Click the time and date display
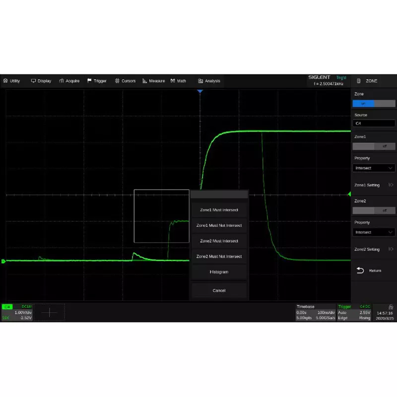This screenshot has height=397, width=397. pos(385,316)
